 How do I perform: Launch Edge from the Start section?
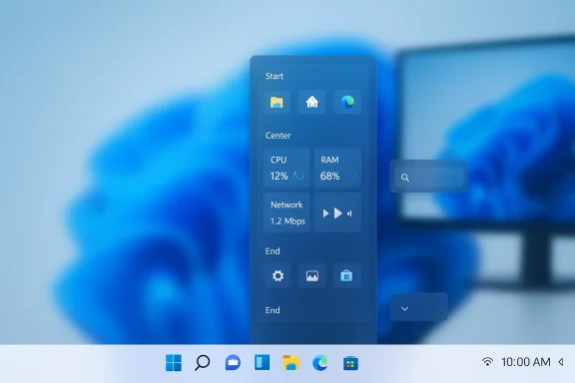coord(347,102)
